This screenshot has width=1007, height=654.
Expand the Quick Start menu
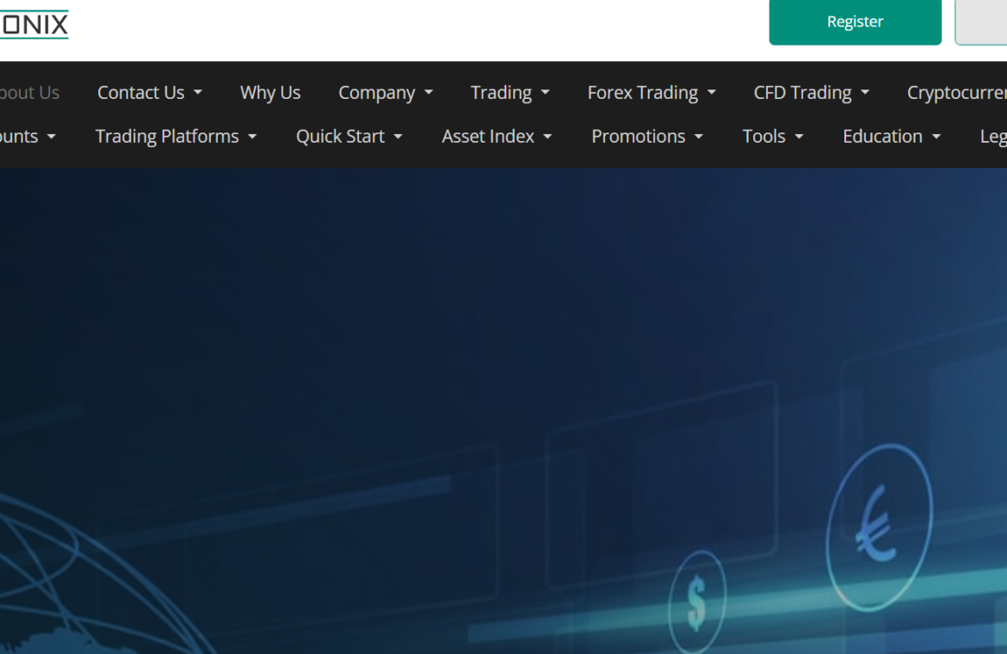(x=349, y=137)
